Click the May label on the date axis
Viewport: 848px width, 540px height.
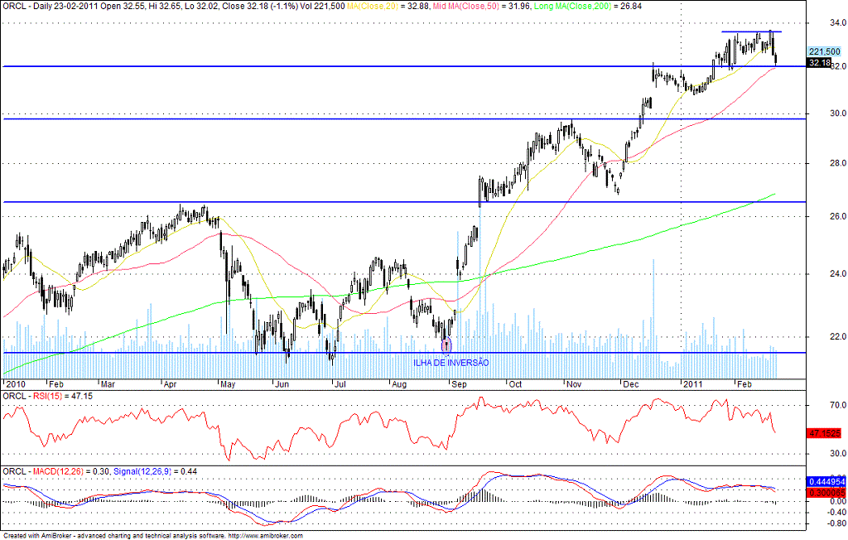click(228, 384)
